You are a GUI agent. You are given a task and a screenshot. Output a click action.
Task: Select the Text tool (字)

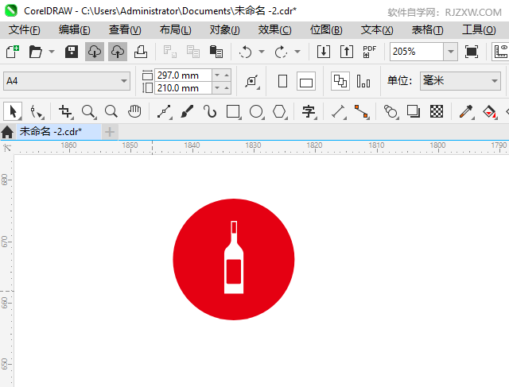click(309, 111)
